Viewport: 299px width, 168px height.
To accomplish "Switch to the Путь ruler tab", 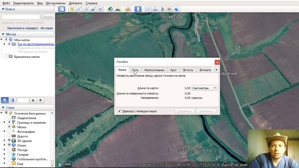I will point(135,70).
